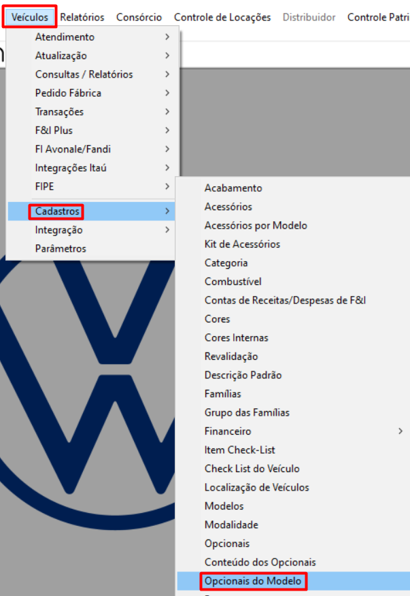Screen dimensions: 410x596
Task: Select the Cadastros menu entry
Action: 91,211
